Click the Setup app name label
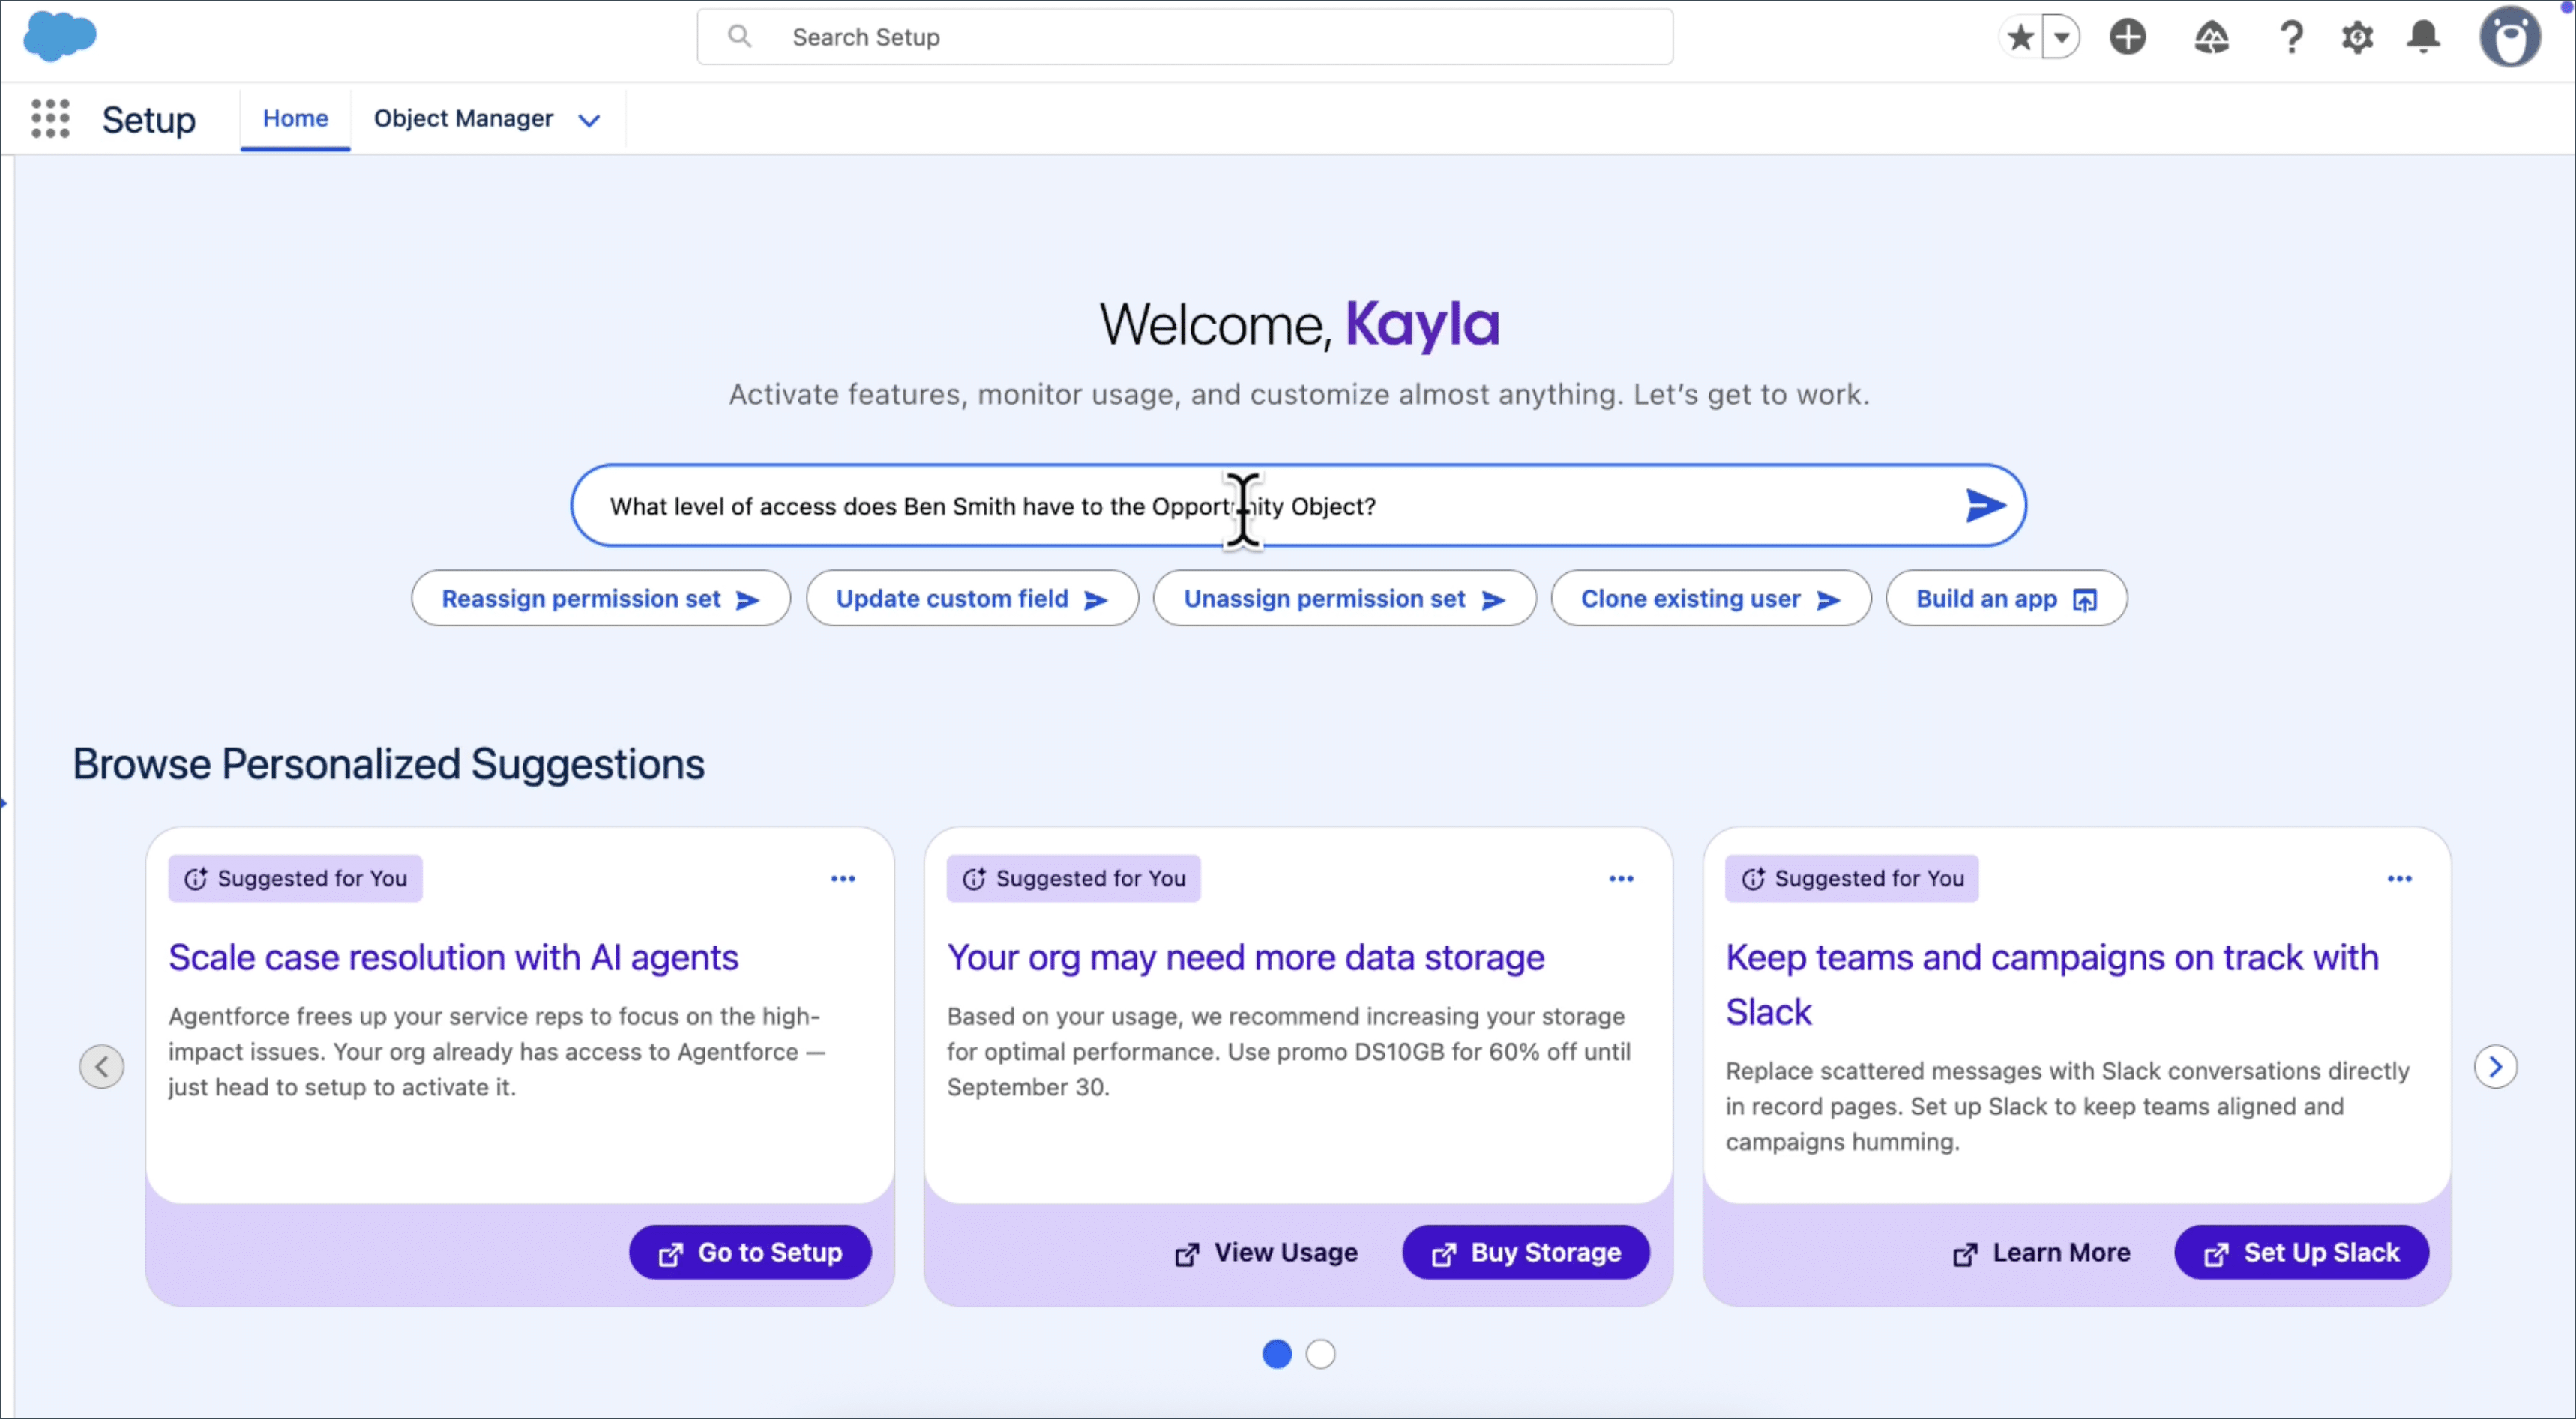 coord(149,120)
